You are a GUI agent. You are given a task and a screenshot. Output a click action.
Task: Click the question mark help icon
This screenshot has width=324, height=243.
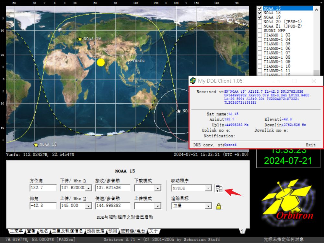(242, 231)
